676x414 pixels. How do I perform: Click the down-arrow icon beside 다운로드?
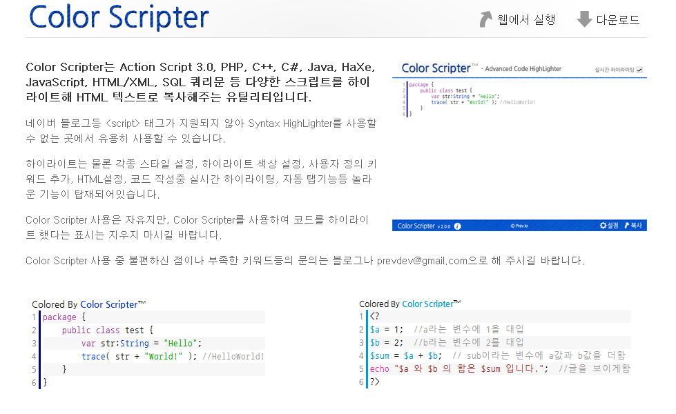pos(584,19)
